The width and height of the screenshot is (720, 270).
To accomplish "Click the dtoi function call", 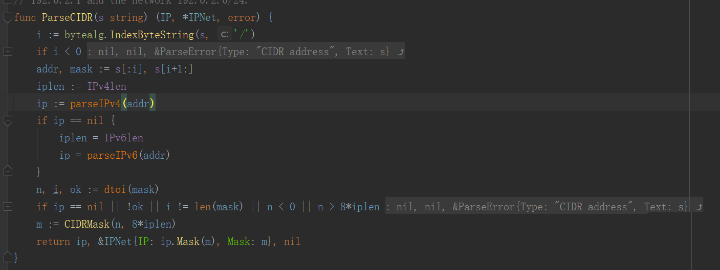I will [116, 189].
